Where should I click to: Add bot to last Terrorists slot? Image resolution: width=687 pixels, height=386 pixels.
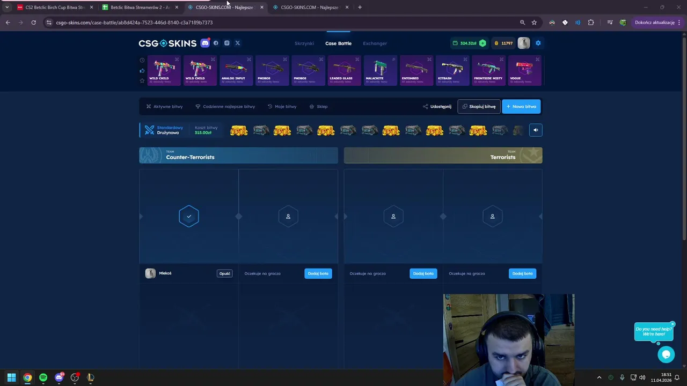[x=522, y=273]
